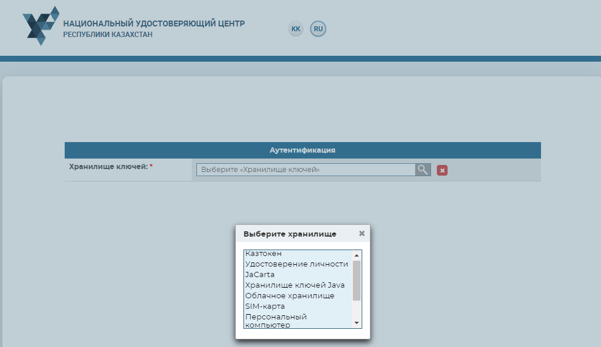The height and width of the screenshot is (347, 601).
Task: Click «Национальный удостоверяющий центр» site title
Action: [x=153, y=24]
